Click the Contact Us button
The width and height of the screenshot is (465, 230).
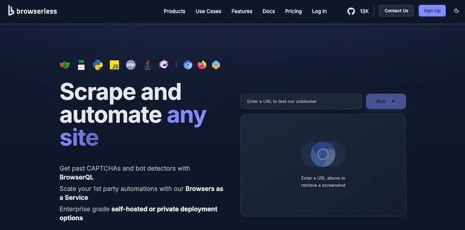396,10
